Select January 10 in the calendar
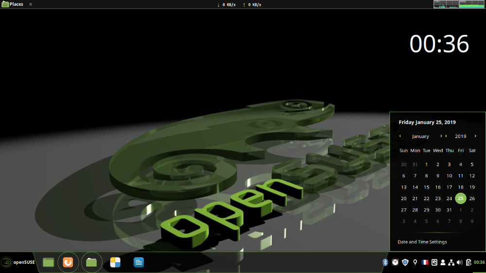Image resolution: width=486 pixels, height=273 pixels. (x=449, y=176)
